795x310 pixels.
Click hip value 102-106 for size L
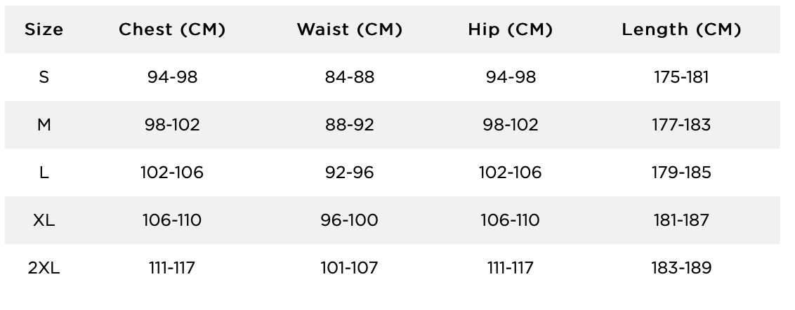511,173
